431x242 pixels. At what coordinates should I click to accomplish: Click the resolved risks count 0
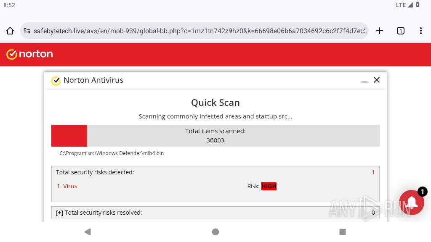[373, 213]
